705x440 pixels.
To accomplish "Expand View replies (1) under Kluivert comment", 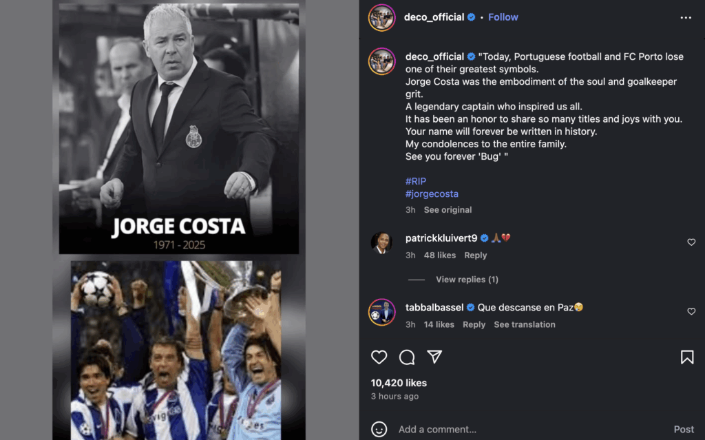I will pos(467,280).
